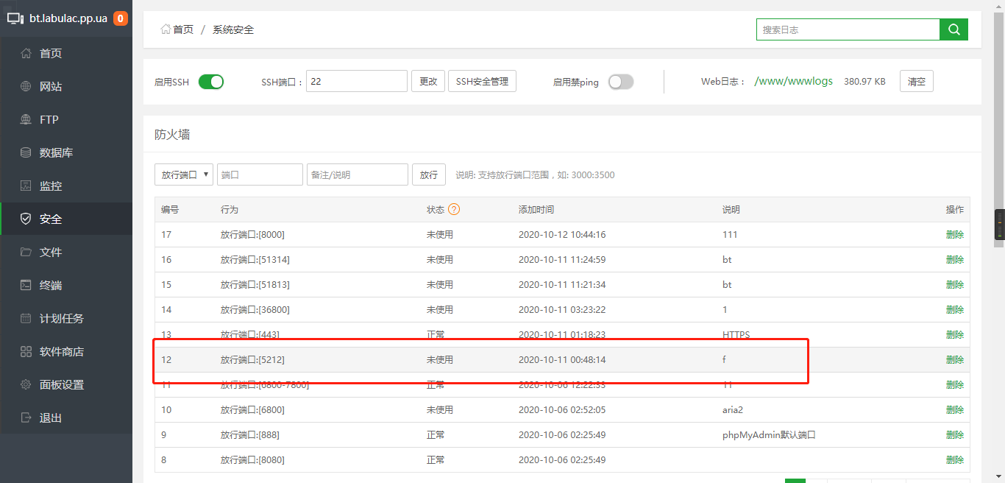Screen dimensions: 1005x483
Task: Go to 面板设置 in the sidebar
Action: click(61, 385)
